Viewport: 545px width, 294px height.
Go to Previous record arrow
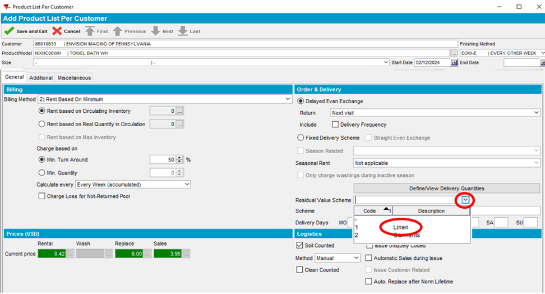coord(117,31)
